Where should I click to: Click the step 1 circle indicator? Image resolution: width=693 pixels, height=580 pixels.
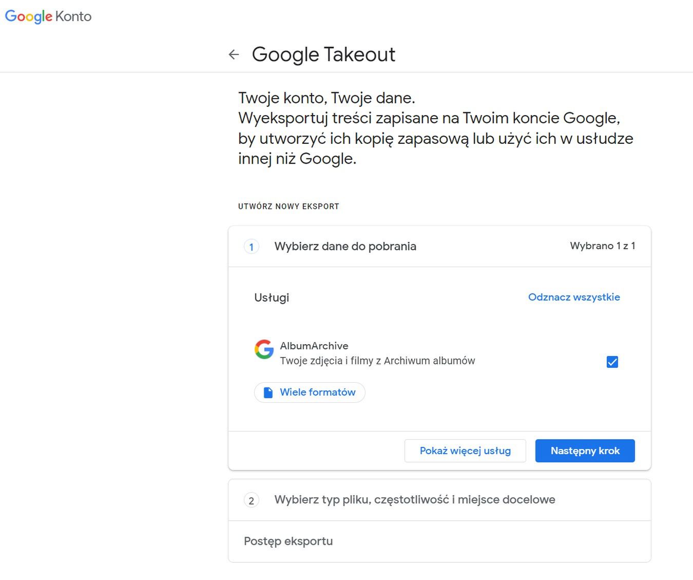(x=252, y=247)
